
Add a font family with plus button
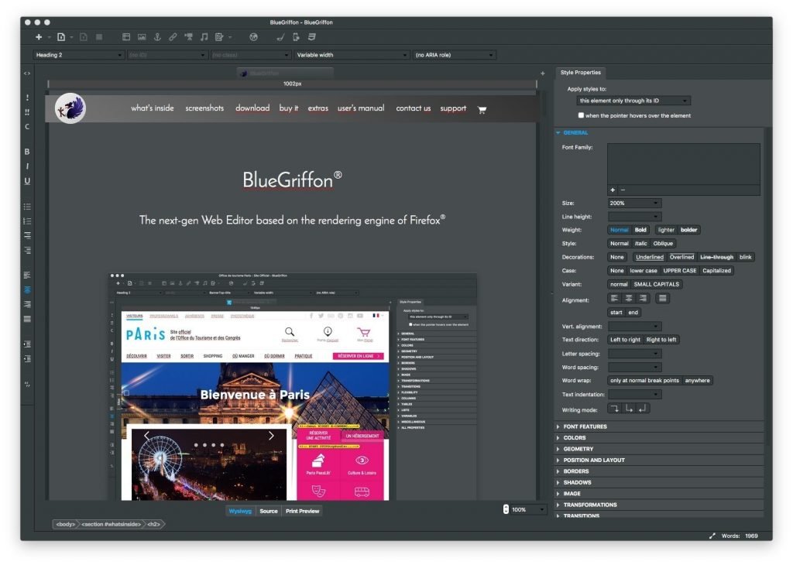[613, 190]
